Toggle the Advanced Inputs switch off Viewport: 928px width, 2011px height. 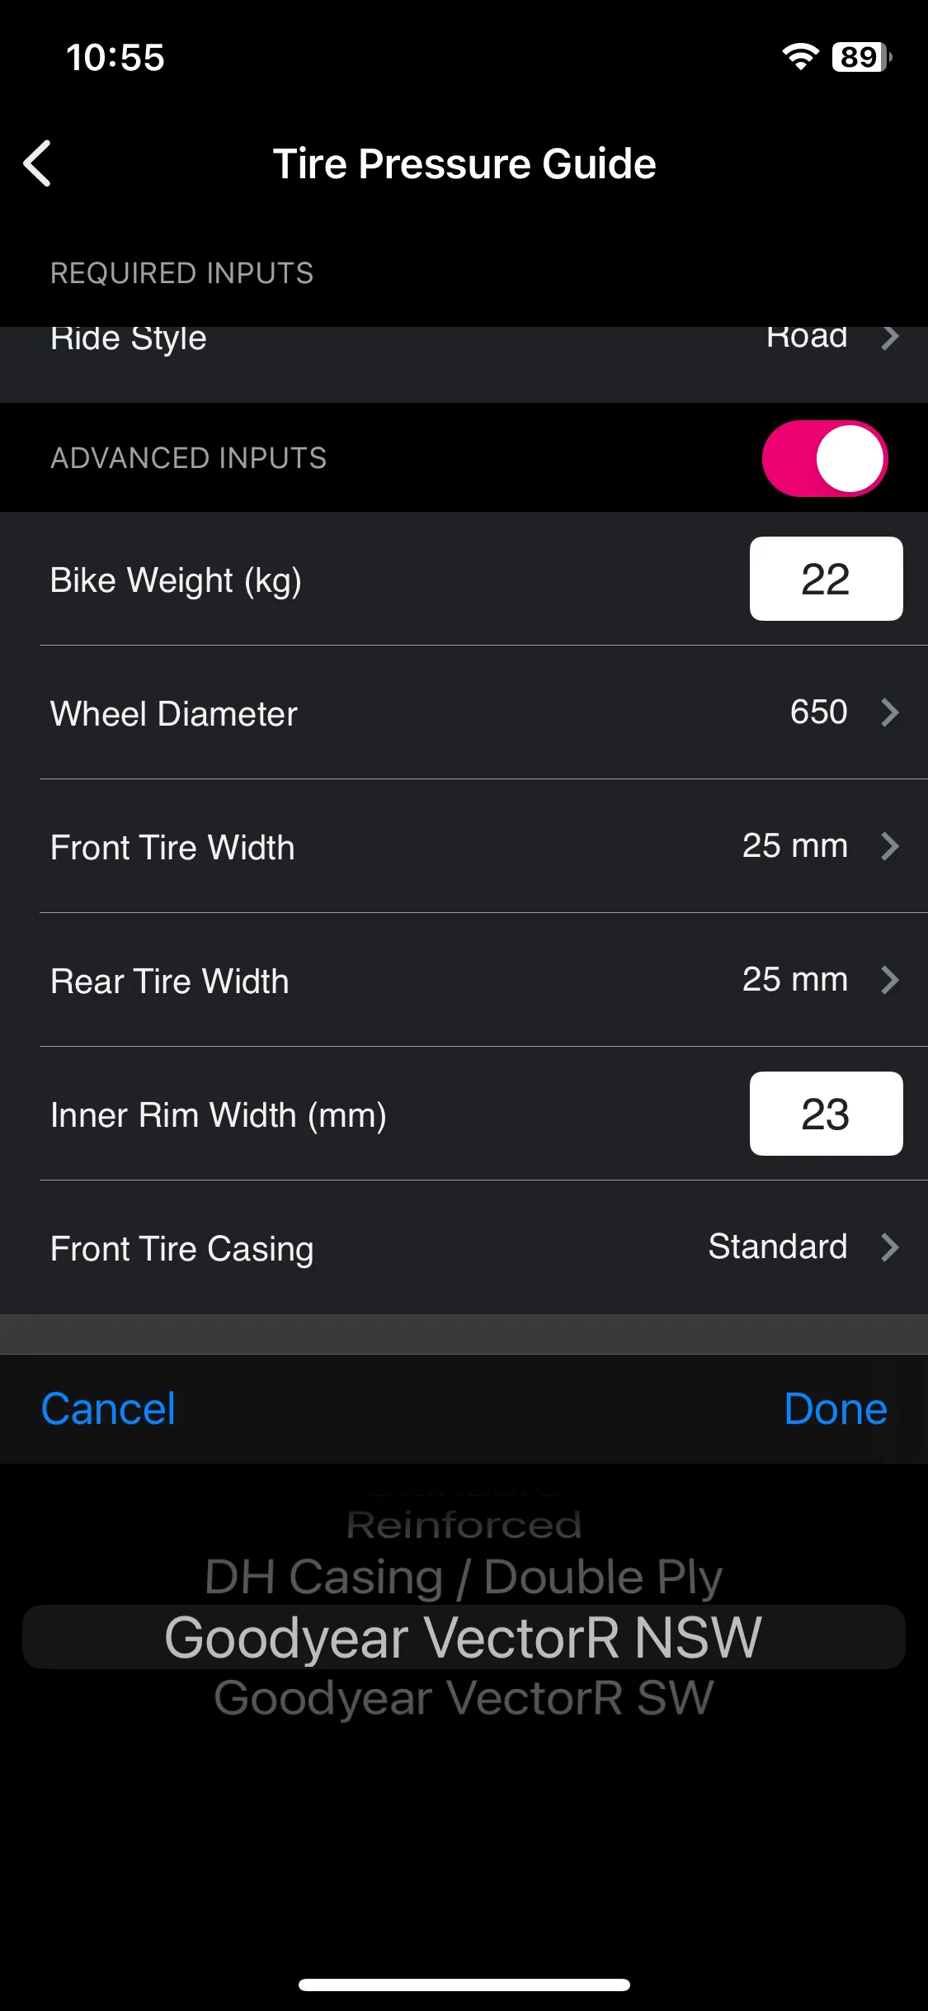click(825, 458)
